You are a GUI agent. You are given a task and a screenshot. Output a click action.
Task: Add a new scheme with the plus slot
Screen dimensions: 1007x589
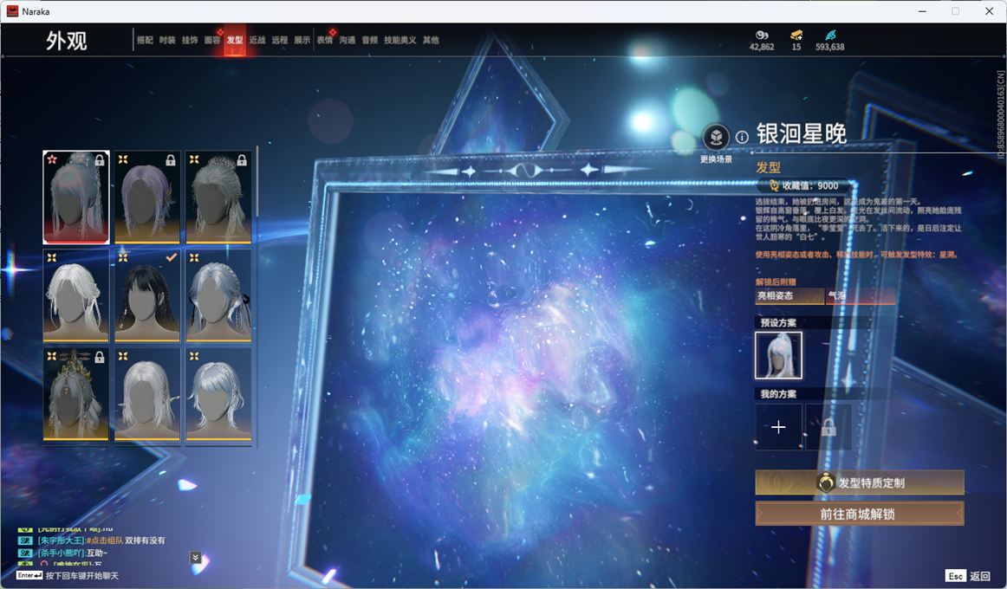point(778,427)
